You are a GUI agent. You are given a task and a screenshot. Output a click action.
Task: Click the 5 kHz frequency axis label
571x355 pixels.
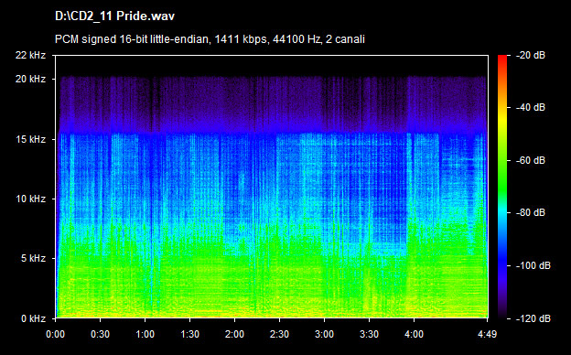point(34,259)
